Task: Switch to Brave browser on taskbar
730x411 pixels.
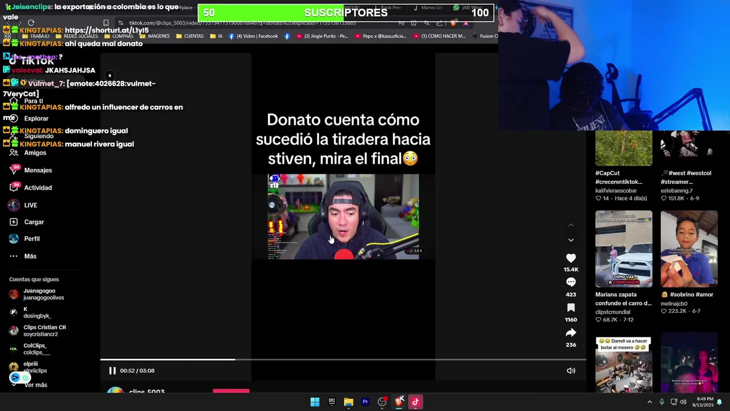Action: coord(399,402)
